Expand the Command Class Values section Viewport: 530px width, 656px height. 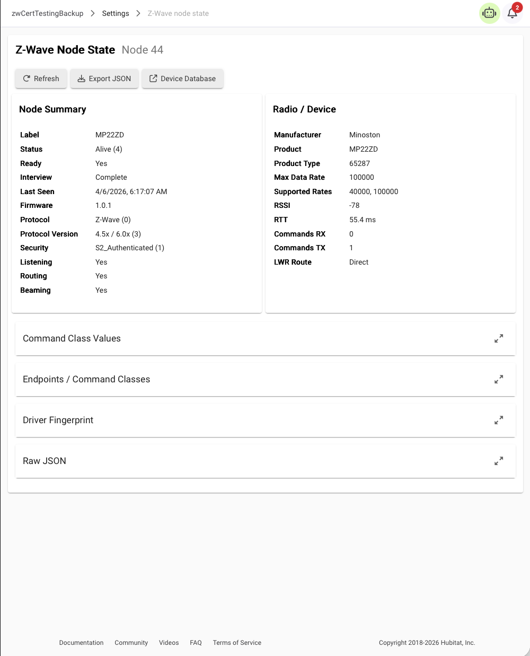pos(72,338)
